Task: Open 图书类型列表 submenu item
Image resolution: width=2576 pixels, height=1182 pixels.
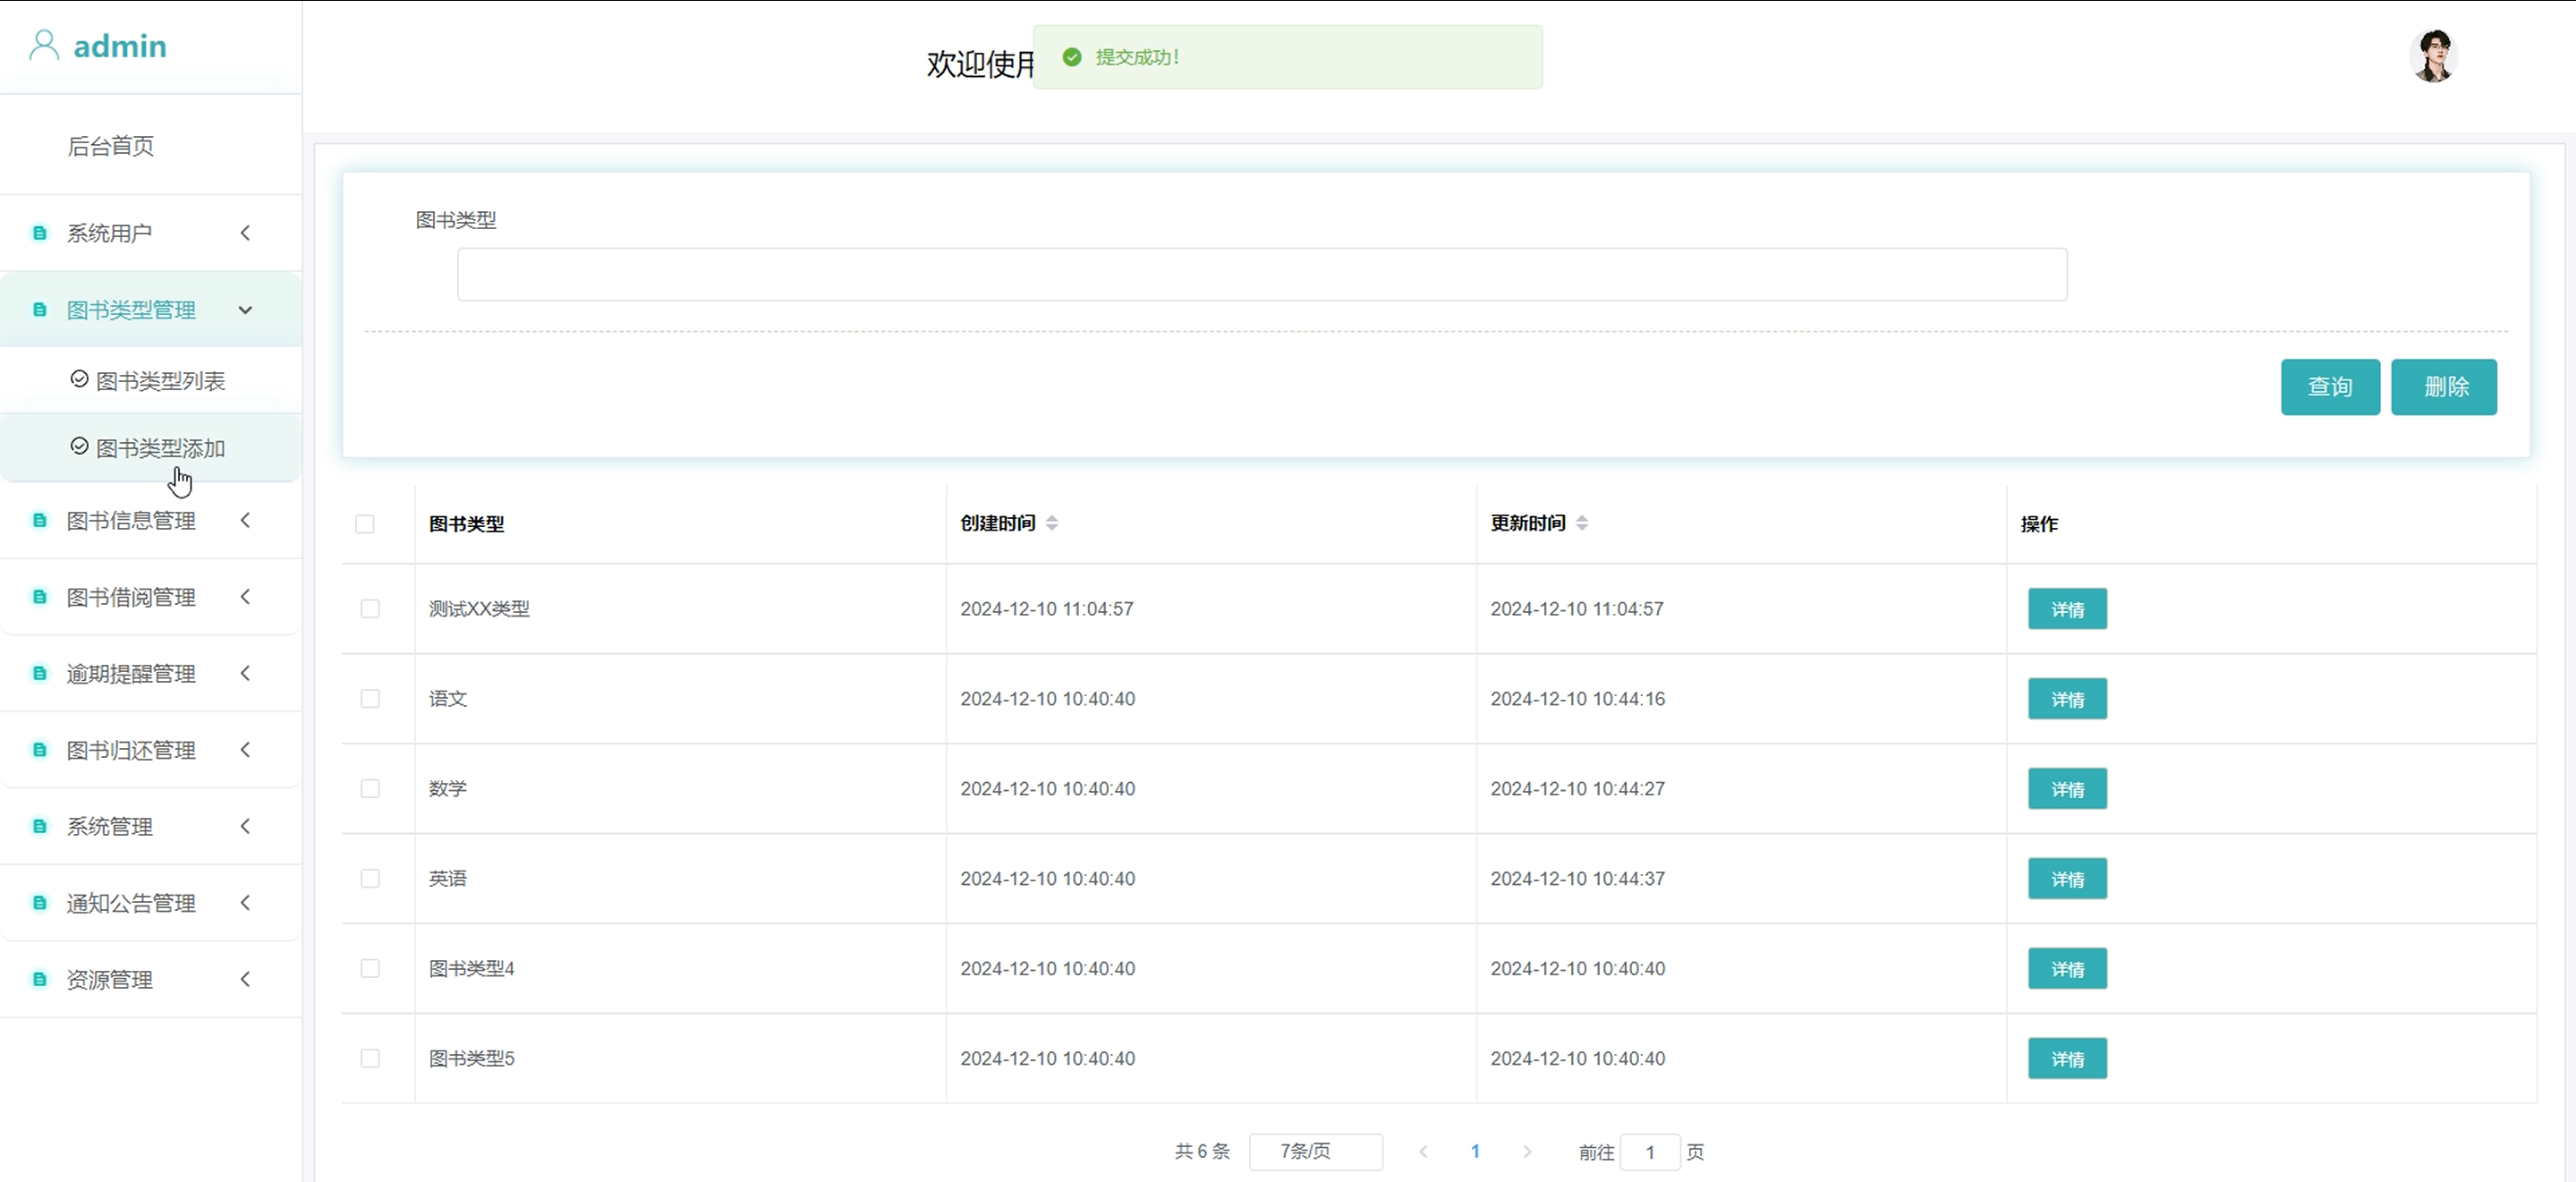Action: point(160,381)
